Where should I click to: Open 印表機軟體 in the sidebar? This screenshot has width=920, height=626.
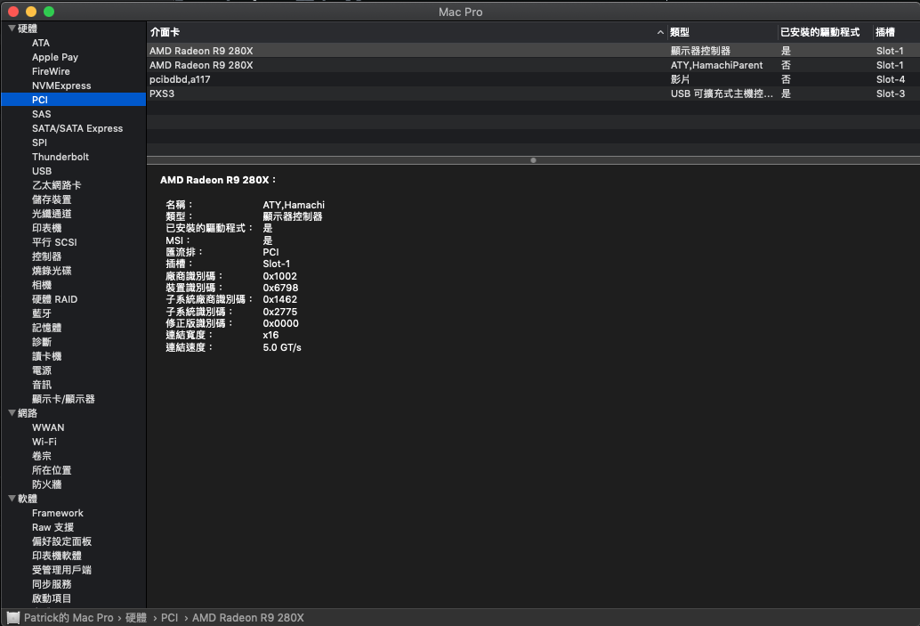point(56,556)
